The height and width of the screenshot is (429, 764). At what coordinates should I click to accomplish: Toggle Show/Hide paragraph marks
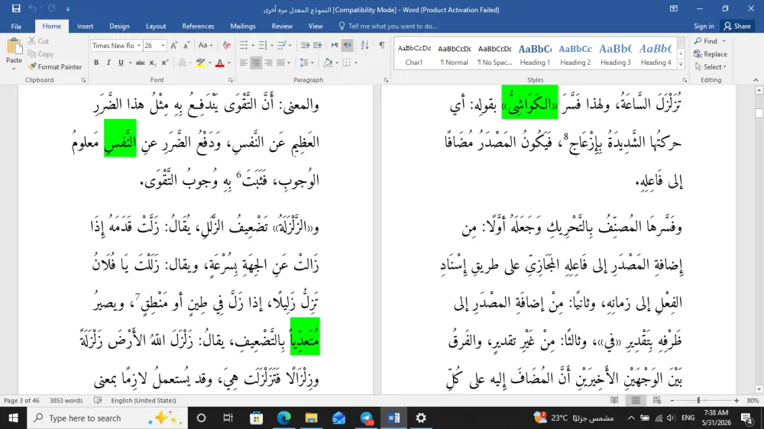(x=381, y=45)
